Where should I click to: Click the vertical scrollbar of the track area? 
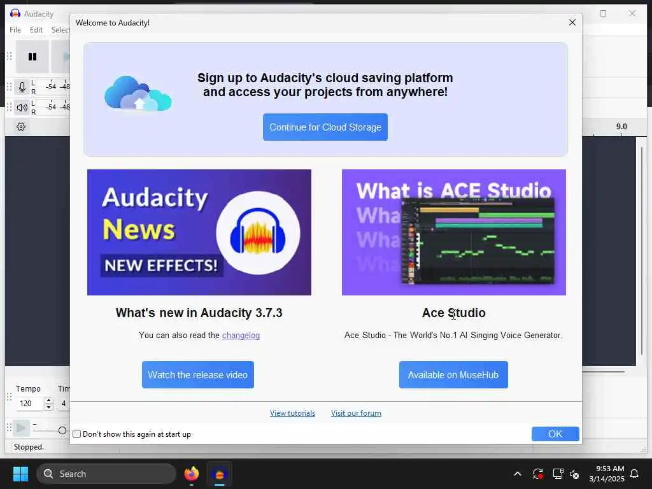click(x=642, y=251)
